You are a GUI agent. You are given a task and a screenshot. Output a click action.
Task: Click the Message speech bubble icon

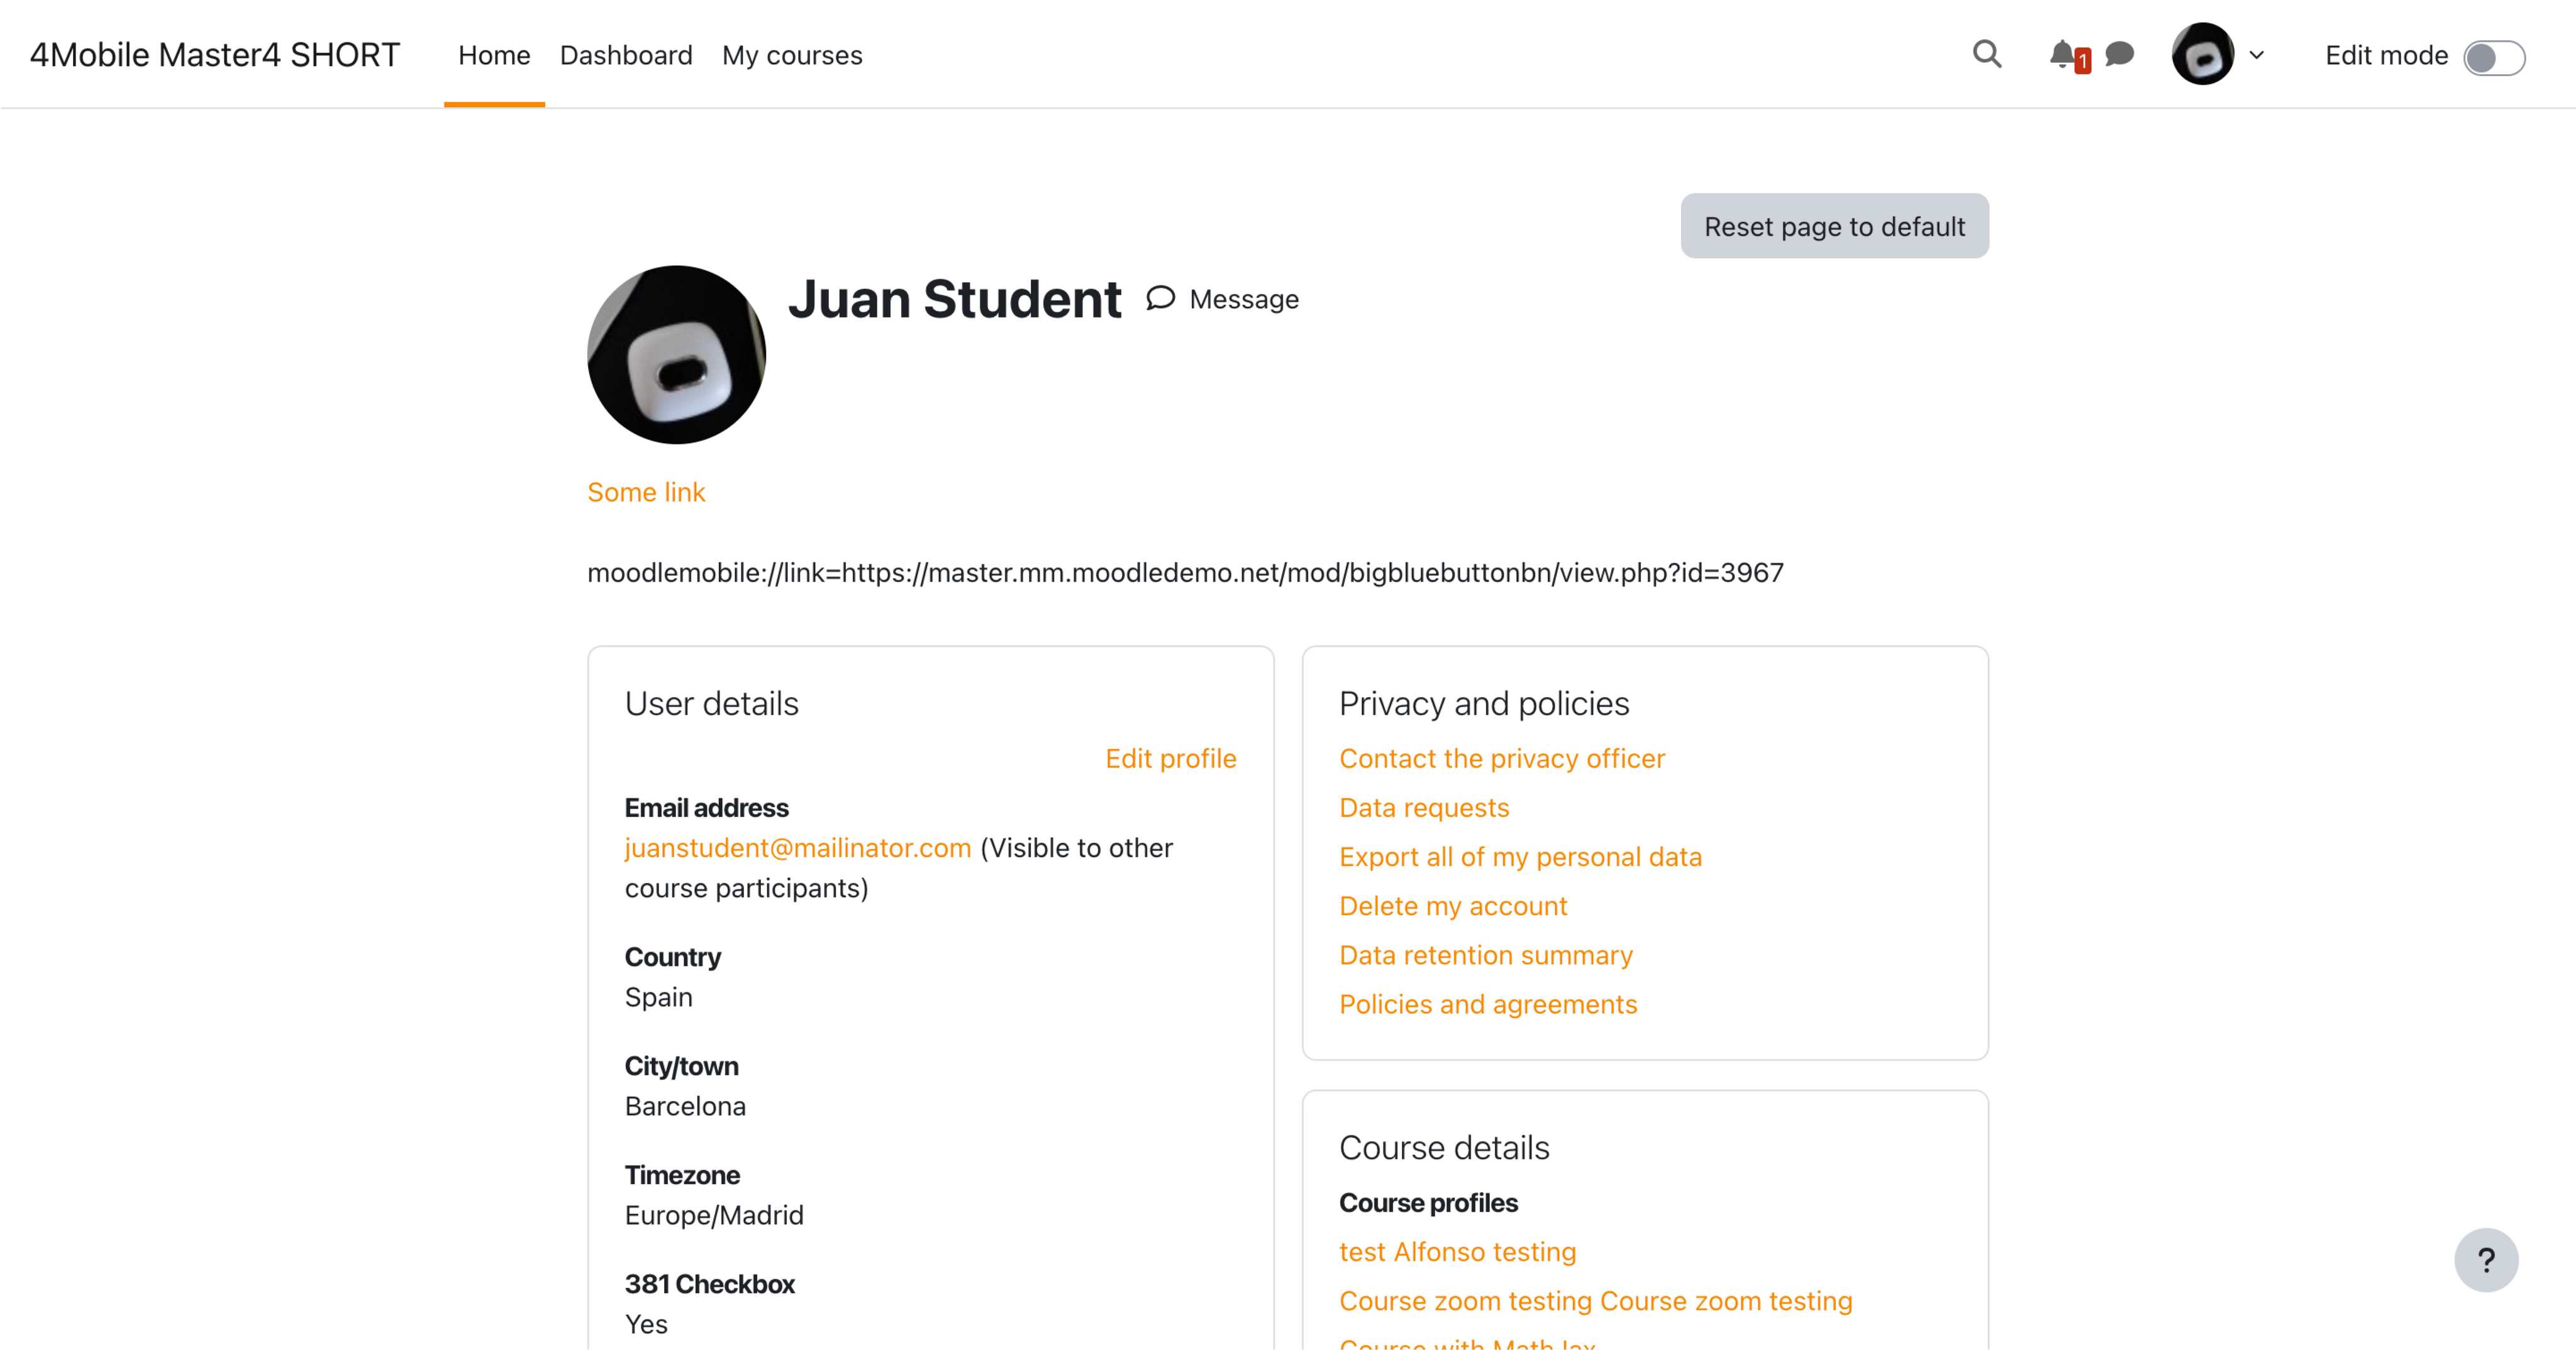coord(1160,298)
